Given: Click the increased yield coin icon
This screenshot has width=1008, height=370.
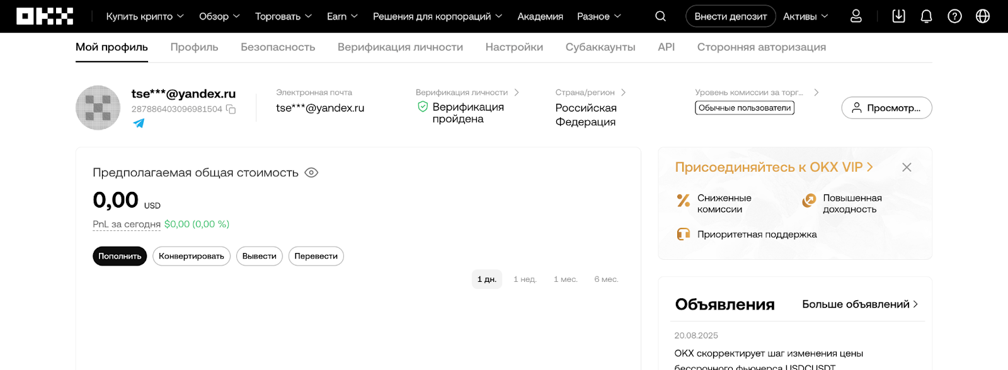Looking at the screenshot, I should point(809,201).
